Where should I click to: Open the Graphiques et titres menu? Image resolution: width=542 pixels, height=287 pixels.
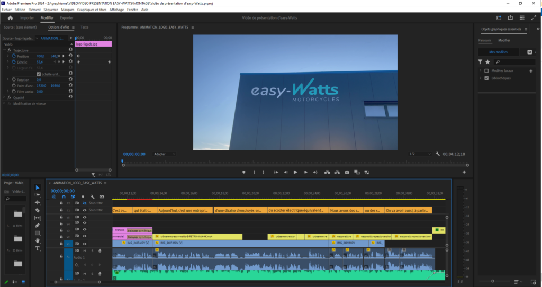click(92, 10)
